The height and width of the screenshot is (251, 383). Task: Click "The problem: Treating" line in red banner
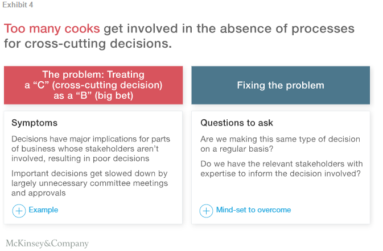[x=93, y=74]
